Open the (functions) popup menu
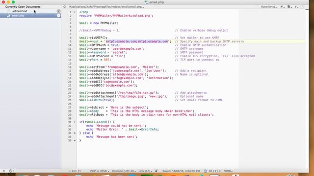Screen dimensions: 314x176 (x=269, y=7)
